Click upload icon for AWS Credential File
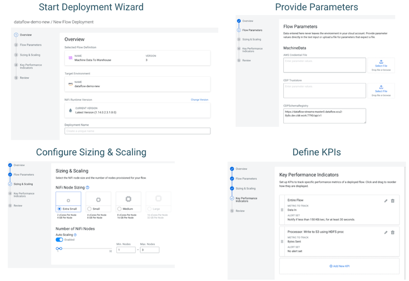Screen dimensions: 409x281 [381, 62]
